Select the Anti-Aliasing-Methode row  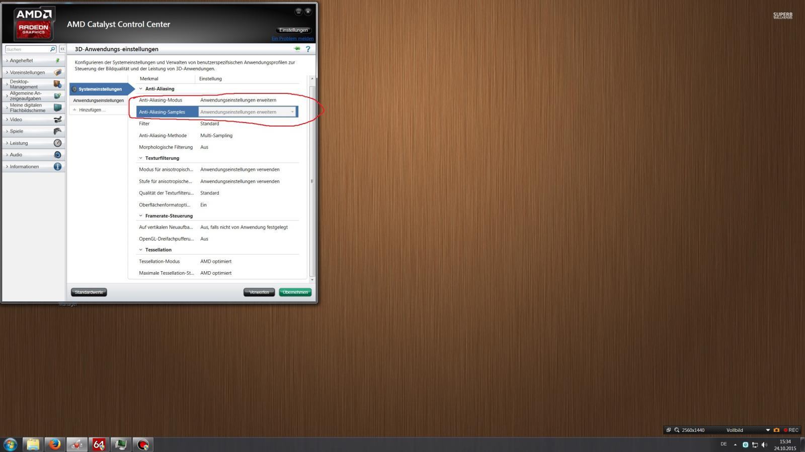pyautogui.click(x=217, y=136)
